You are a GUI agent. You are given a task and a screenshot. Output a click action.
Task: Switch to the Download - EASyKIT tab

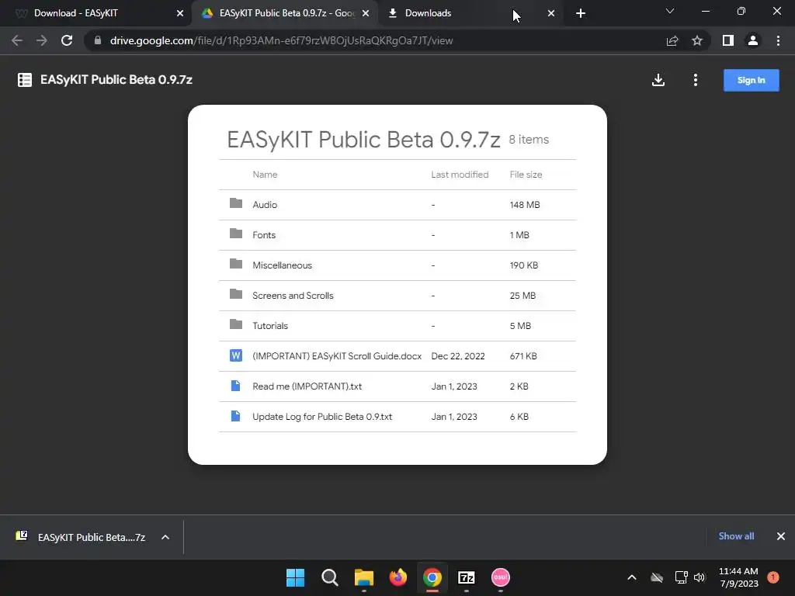[95, 13]
